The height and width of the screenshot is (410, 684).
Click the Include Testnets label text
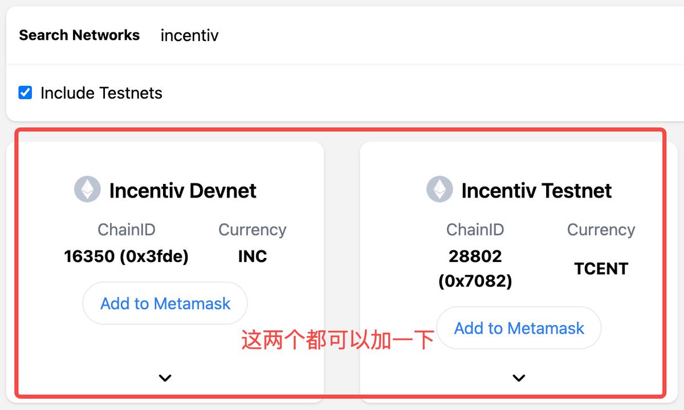coord(101,93)
